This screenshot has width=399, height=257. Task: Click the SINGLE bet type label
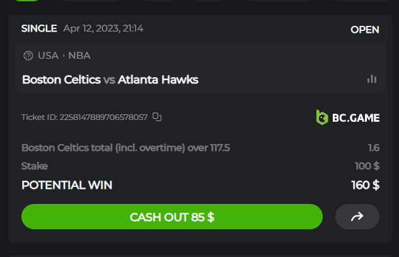coord(39,28)
